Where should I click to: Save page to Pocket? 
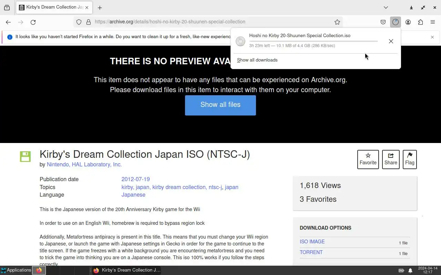[383, 22]
